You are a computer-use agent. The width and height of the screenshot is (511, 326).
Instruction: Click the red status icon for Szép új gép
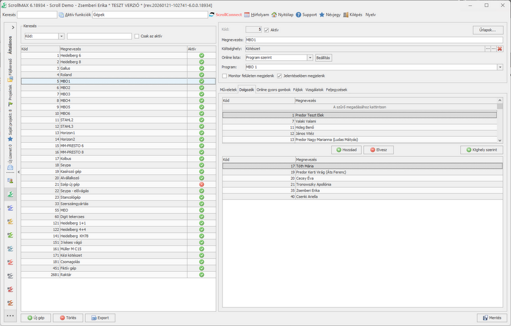pos(201,184)
